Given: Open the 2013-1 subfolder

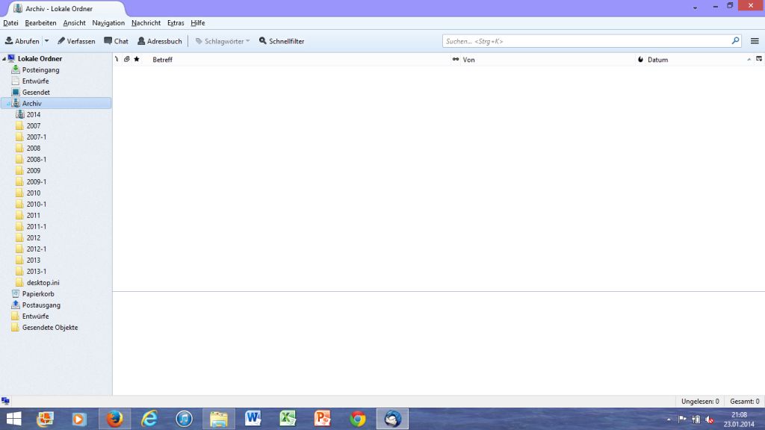Looking at the screenshot, I should tap(36, 272).
